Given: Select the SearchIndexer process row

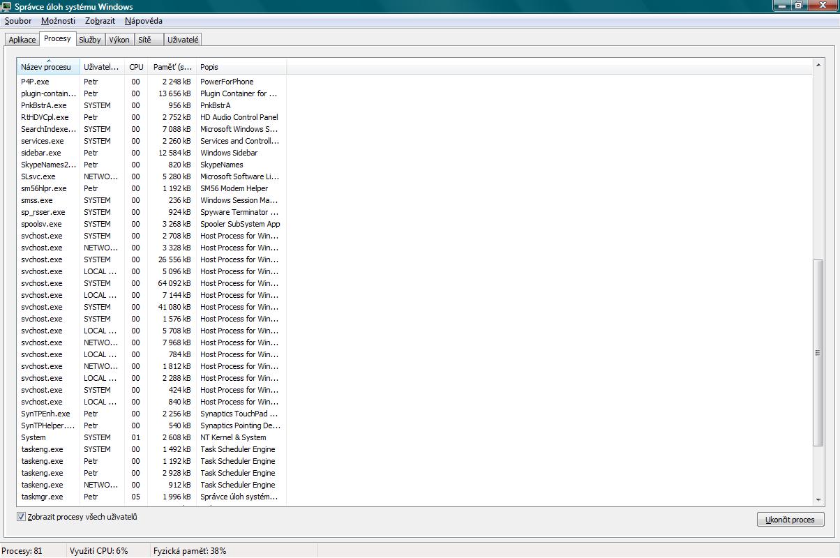Looking at the screenshot, I should point(151,129).
